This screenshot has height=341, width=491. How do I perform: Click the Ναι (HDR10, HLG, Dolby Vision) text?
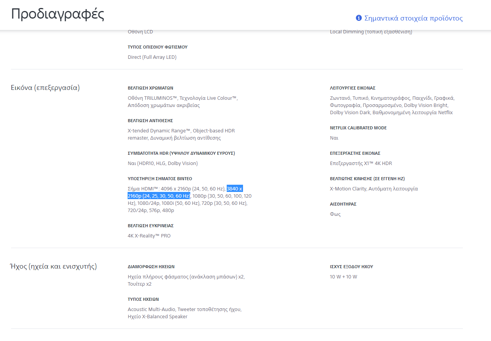point(163,163)
